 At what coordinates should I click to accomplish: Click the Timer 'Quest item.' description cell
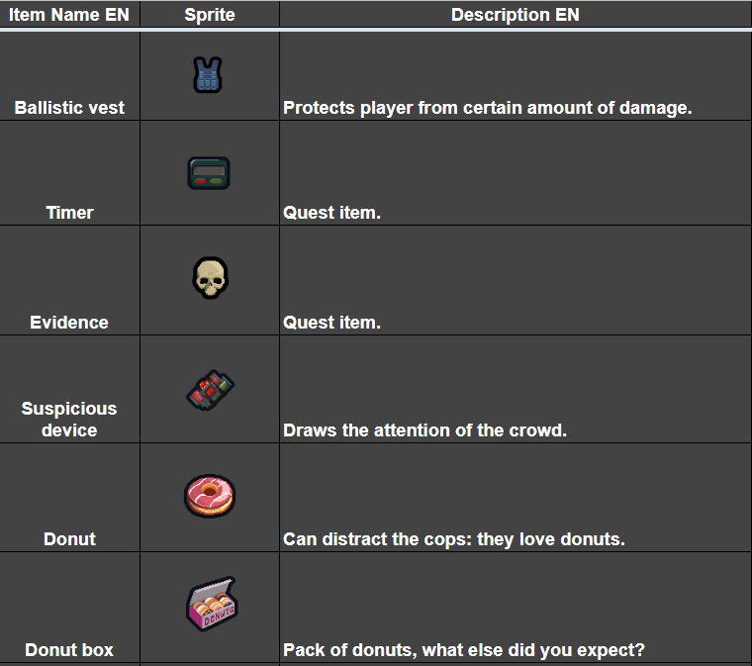[331, 213]
